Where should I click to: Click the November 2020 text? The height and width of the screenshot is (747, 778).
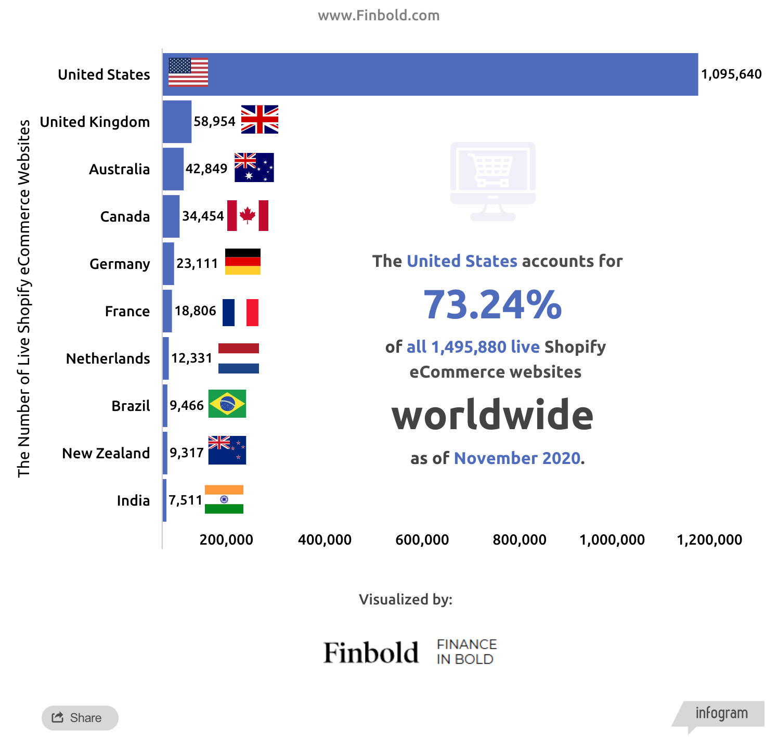(517, 458)
